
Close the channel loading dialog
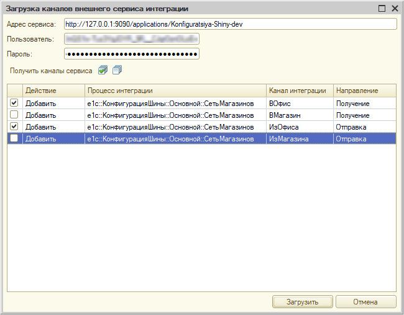pyautogui.click(x=394, y=9)
